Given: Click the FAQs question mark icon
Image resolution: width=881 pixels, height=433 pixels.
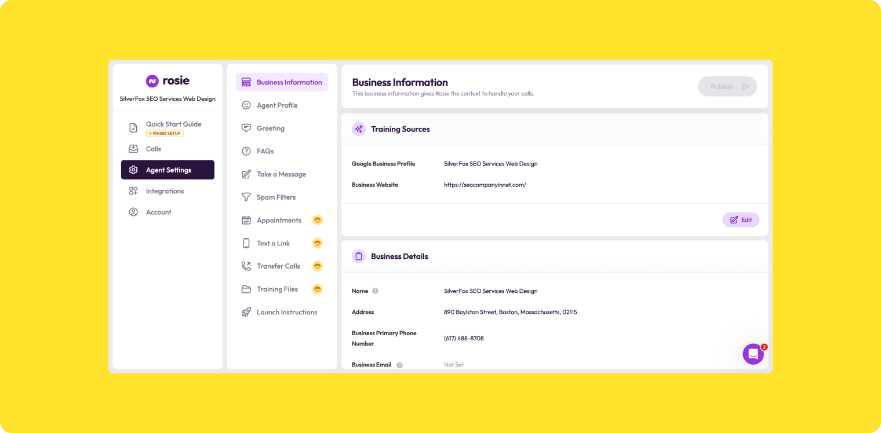Looking at the screenshot, I should click(x=246, y=151).
